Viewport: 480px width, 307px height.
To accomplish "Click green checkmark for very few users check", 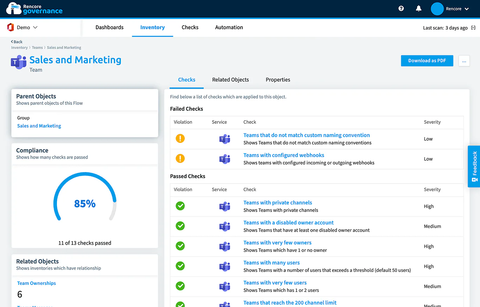I will (180, 286).
